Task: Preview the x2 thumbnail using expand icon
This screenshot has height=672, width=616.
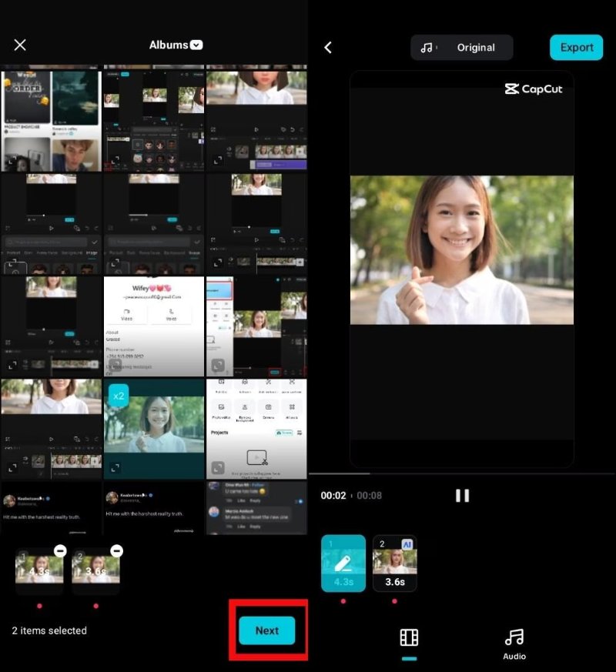Action: [116, 467]
